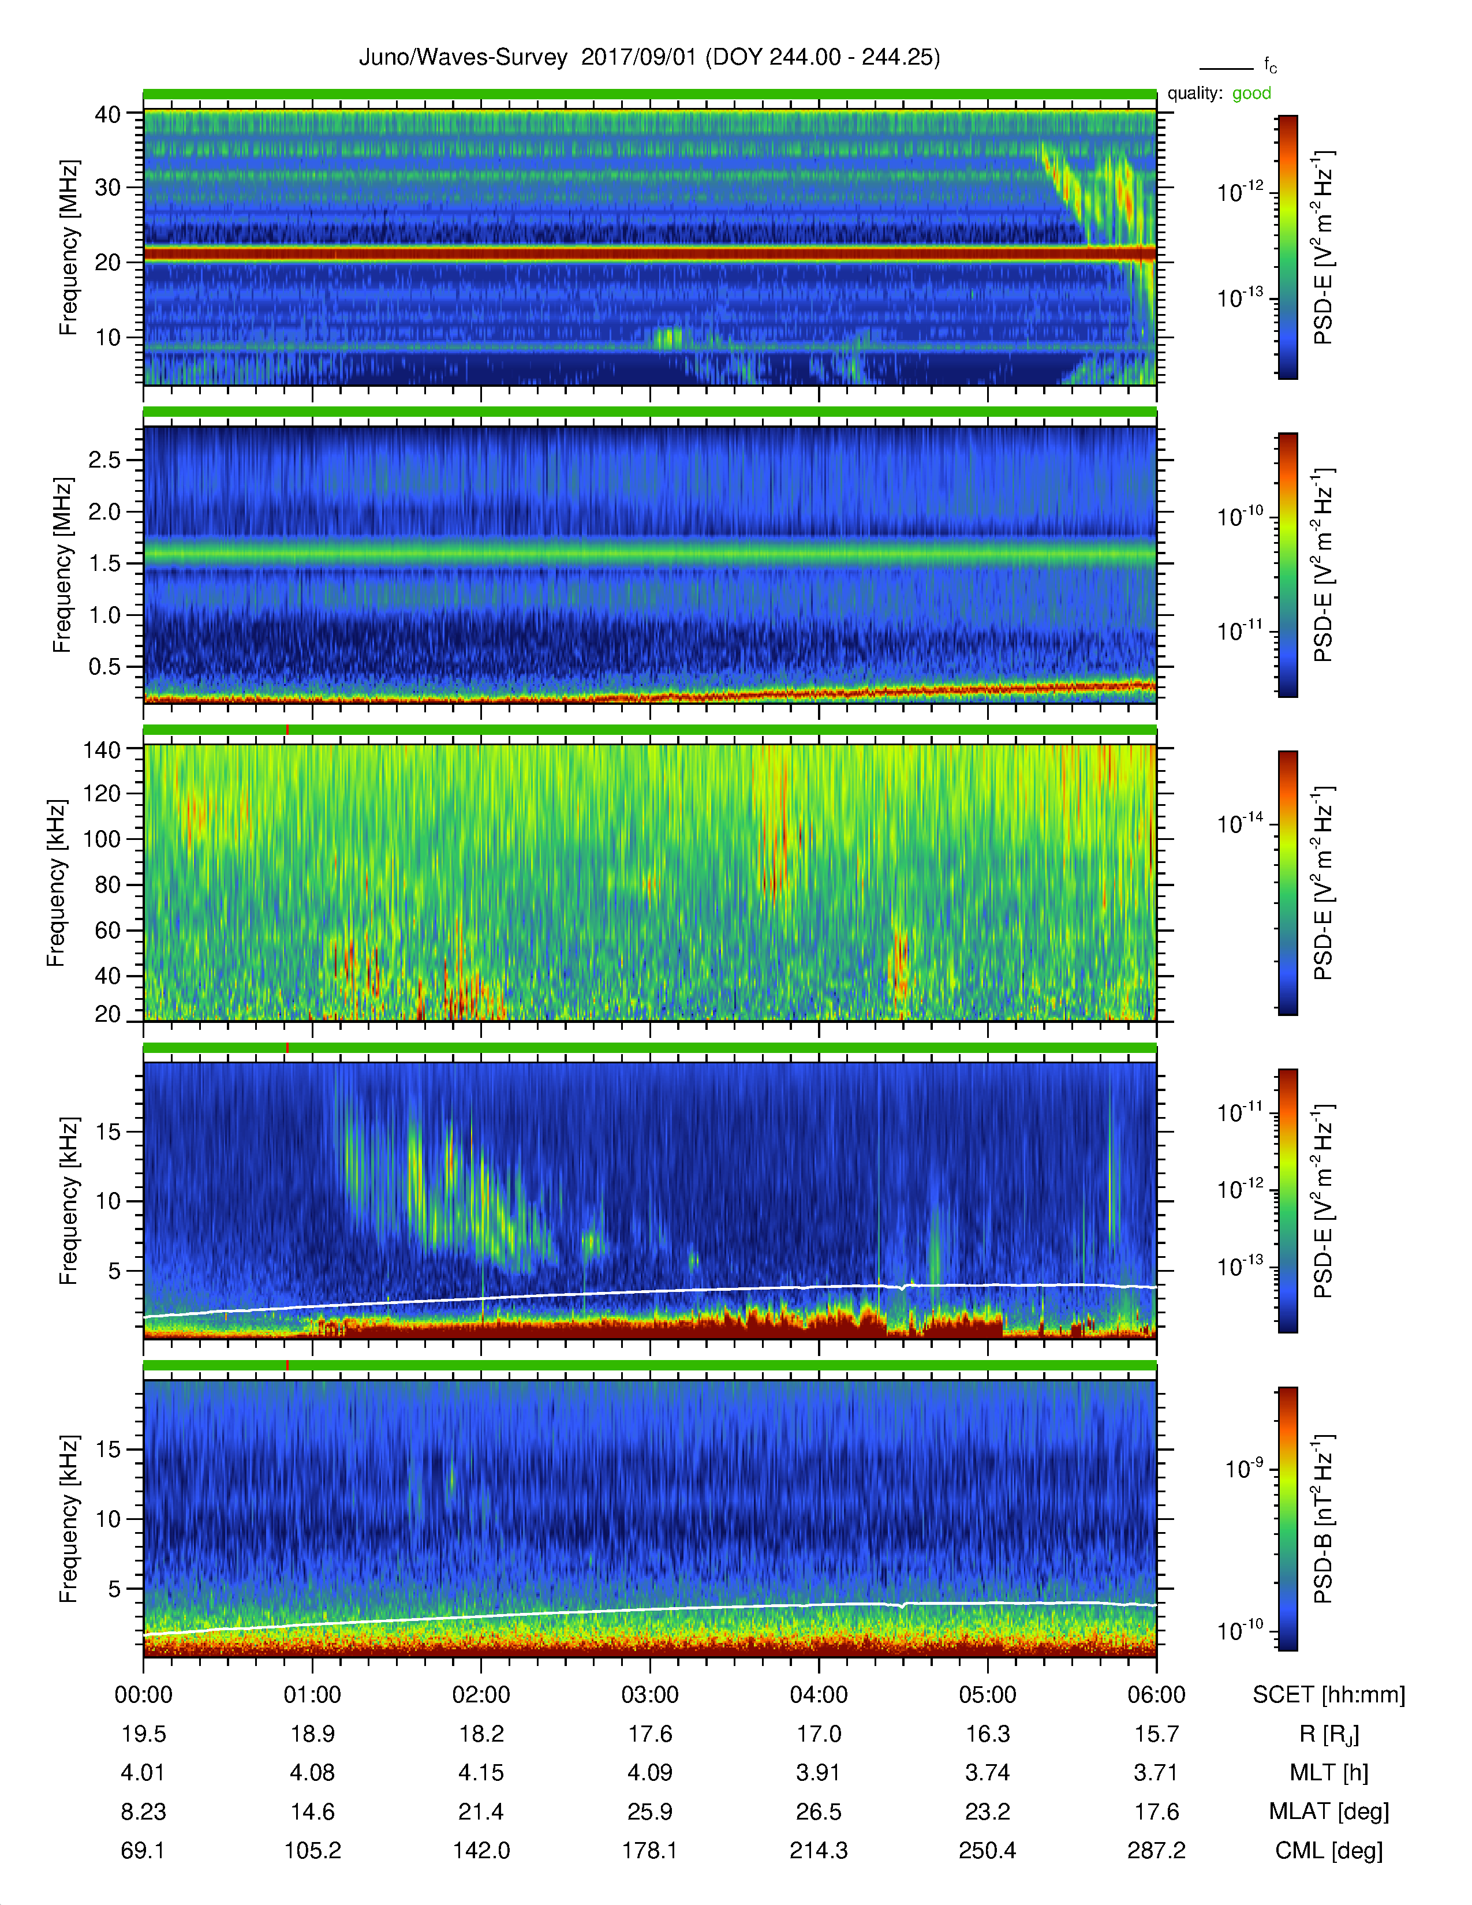The image size is (1472, 1905).
Task: Click the MLAT [deg] row label
Action: pyautogui.click(x=1329, y=1811)
